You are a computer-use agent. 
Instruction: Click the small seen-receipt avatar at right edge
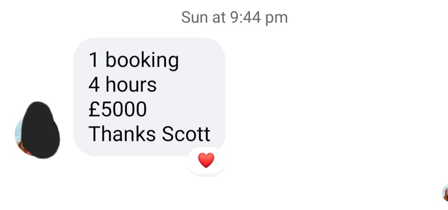(x=445, y=193)
